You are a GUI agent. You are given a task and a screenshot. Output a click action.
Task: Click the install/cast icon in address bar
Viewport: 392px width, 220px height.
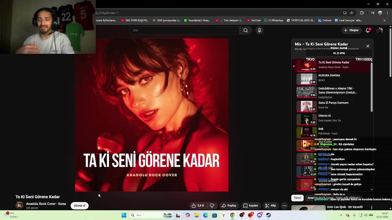(345, 13)
